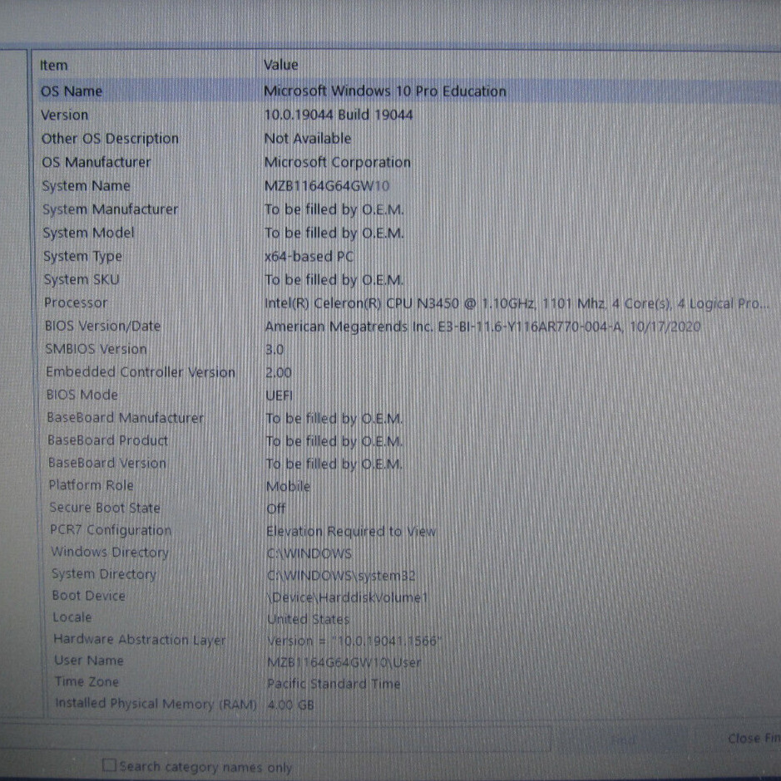Click the SMBIOS Version value 3.0
781x781 pixels.
(x=274, y=349)
